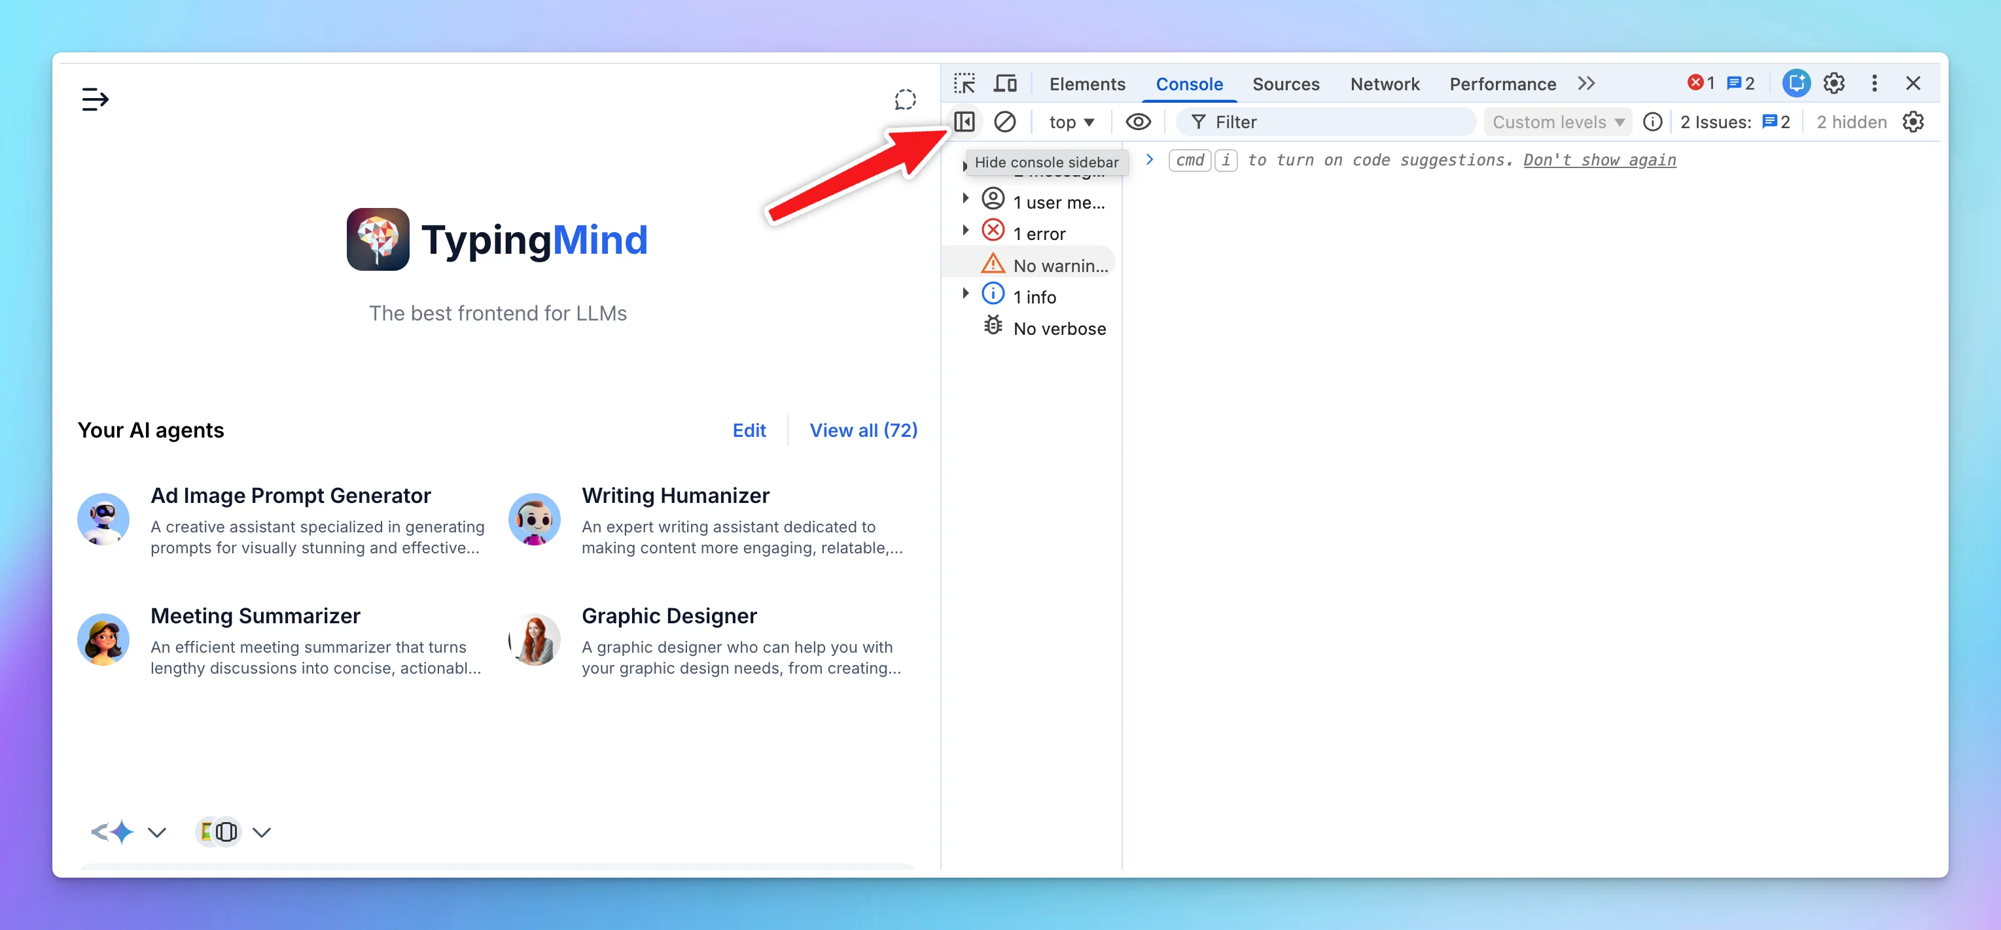
Task: Click the TypingMind brain logo
Action: 378,239
